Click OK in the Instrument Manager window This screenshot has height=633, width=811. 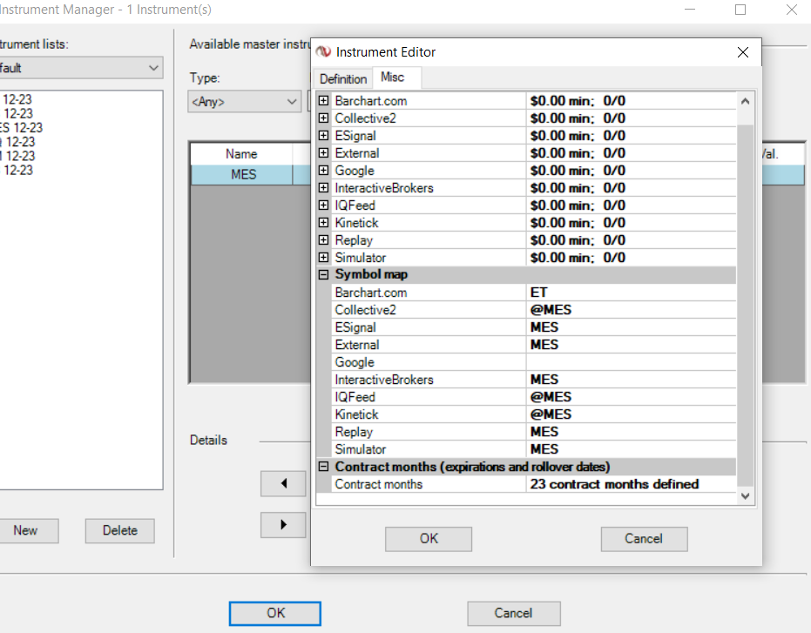tap(275, 613)
